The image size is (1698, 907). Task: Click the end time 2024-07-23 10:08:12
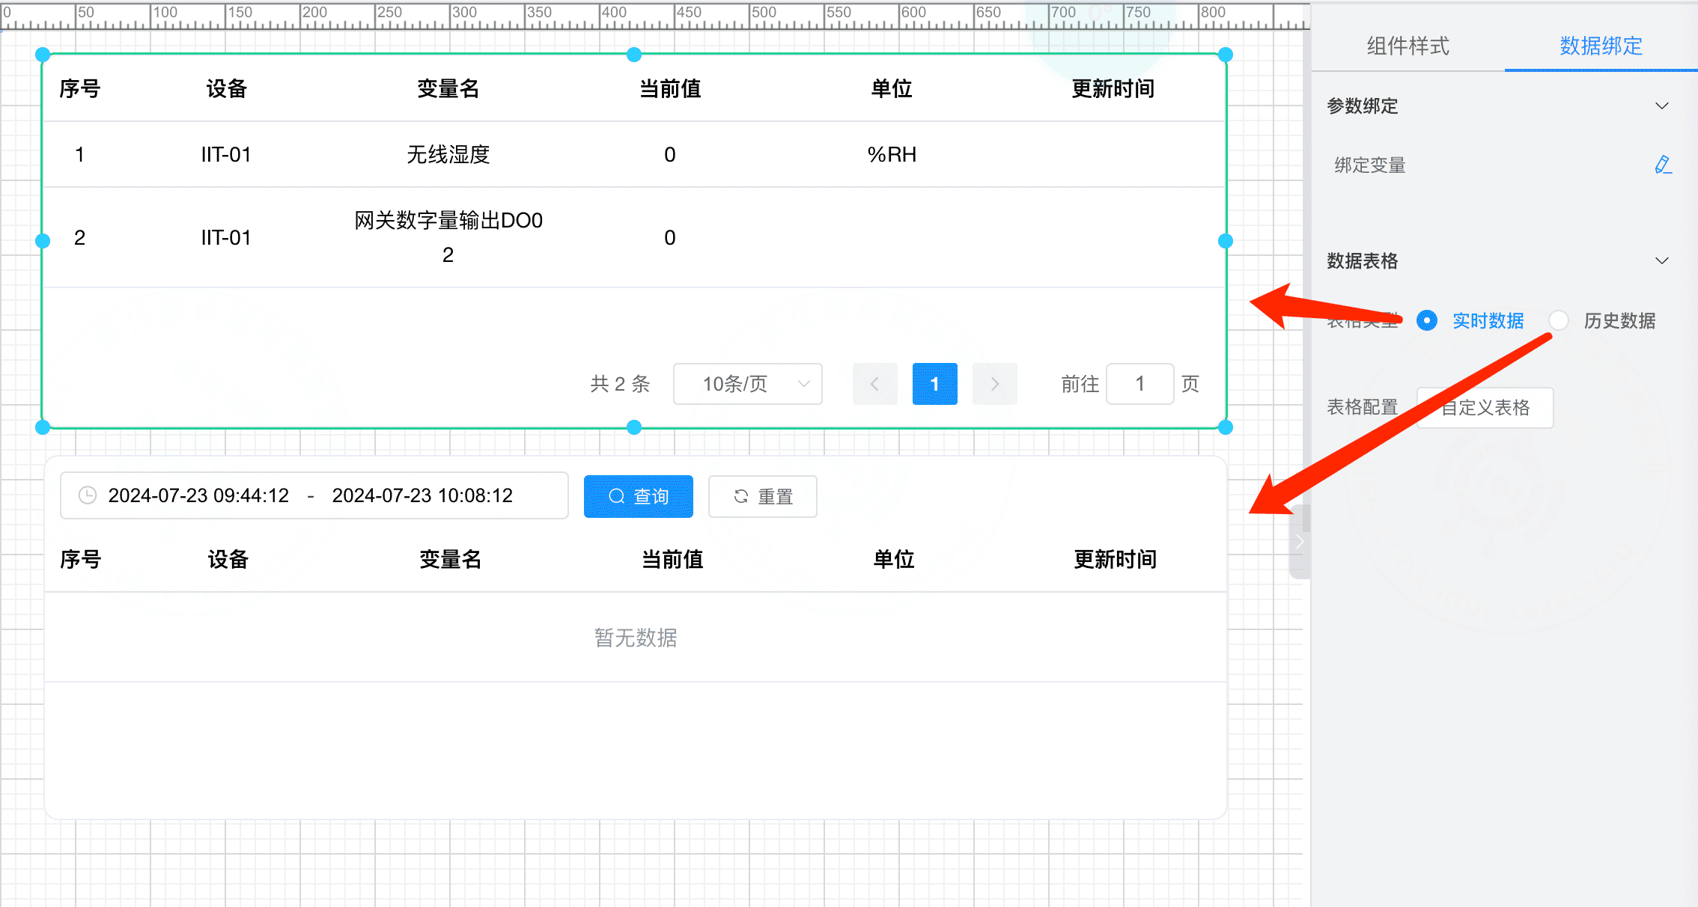coord(422,495)
